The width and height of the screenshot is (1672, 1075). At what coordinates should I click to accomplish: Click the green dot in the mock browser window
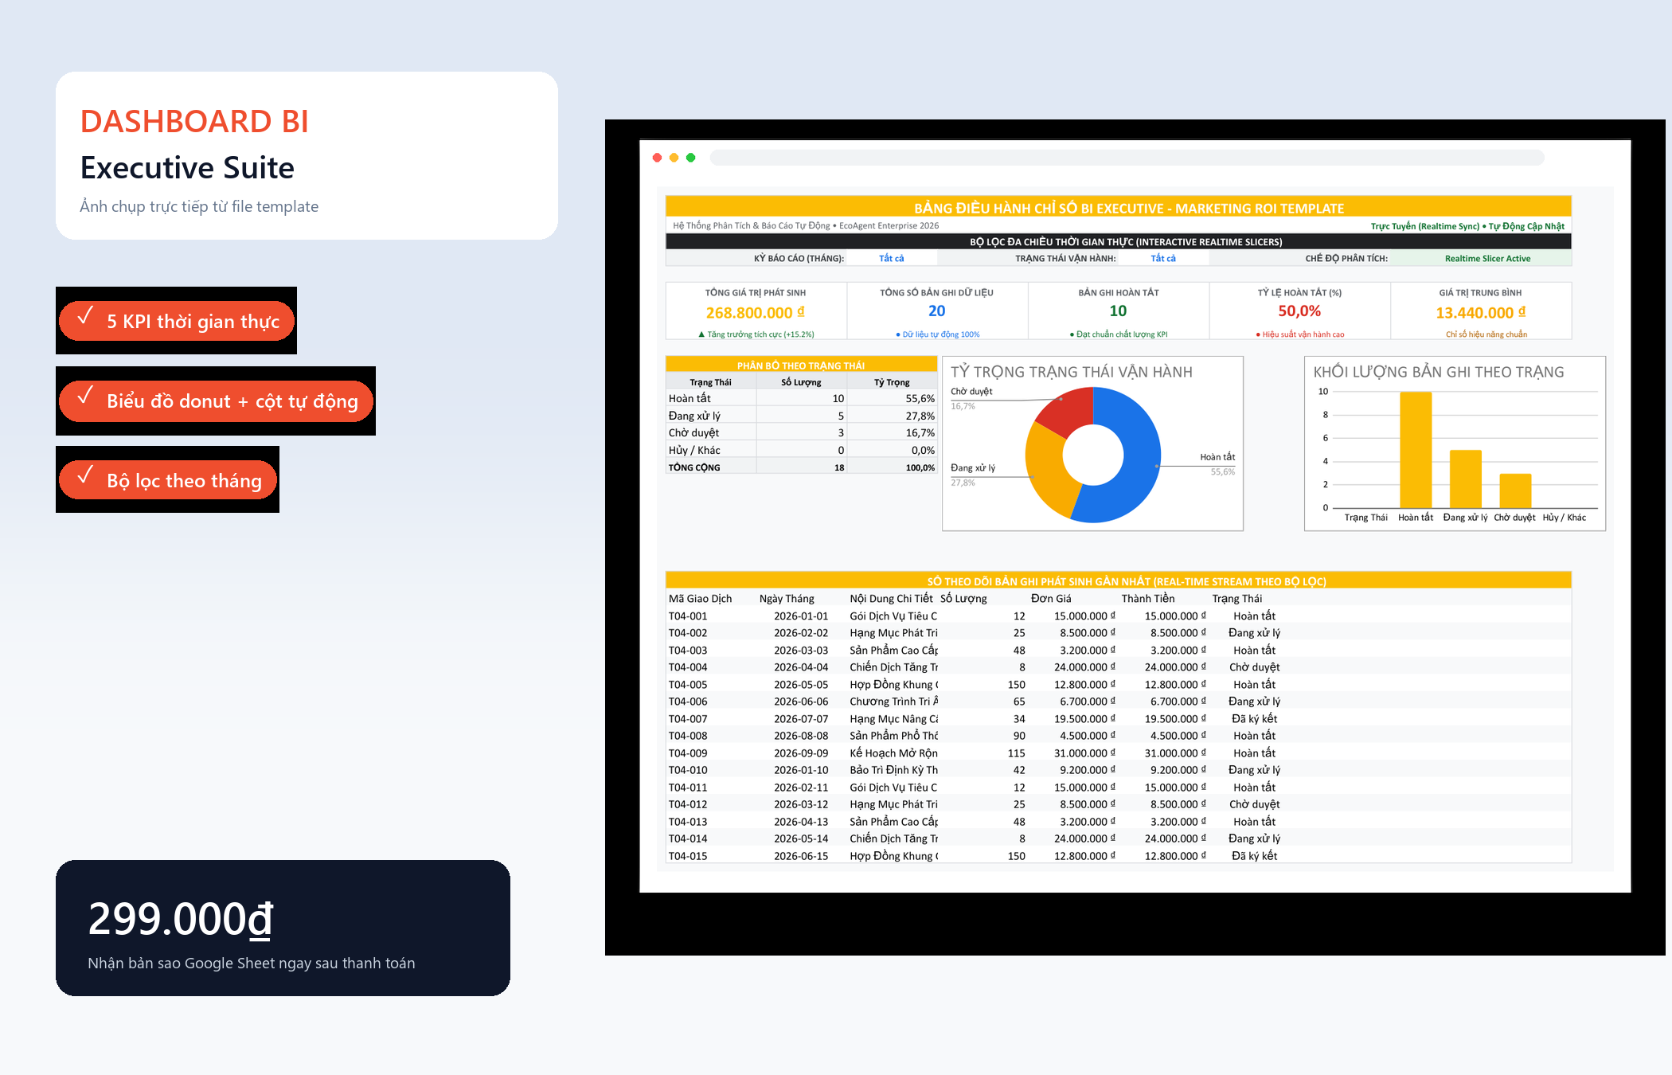pos(690,158)
